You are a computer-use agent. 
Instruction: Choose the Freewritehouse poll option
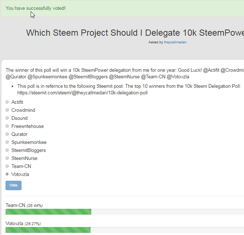point(7,126)
